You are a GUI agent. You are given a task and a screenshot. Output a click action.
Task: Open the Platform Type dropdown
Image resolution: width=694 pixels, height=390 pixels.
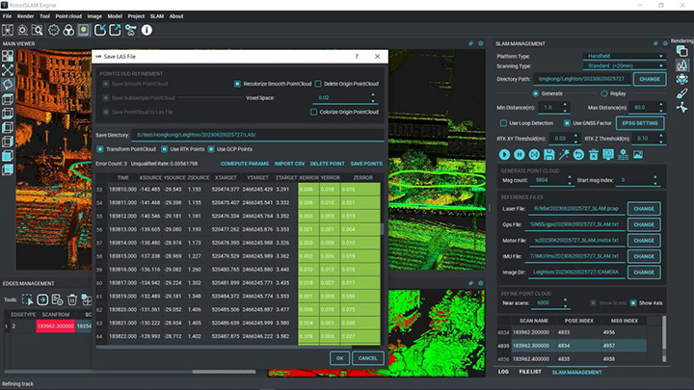[625, 56]
